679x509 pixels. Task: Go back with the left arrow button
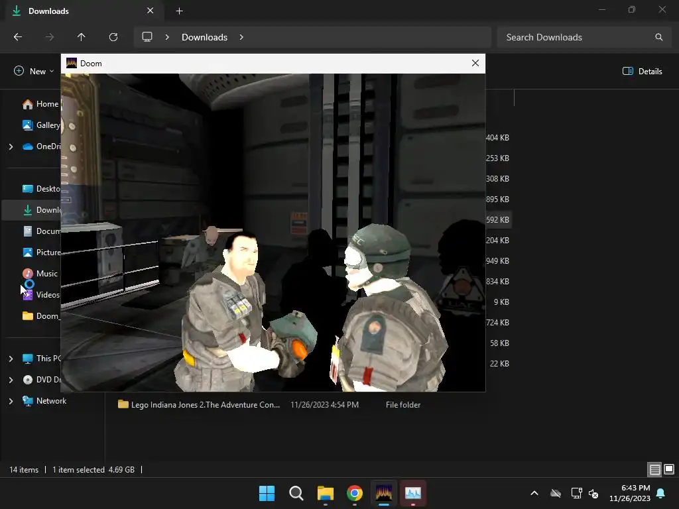pyautogui.click(x=18, y=37)
